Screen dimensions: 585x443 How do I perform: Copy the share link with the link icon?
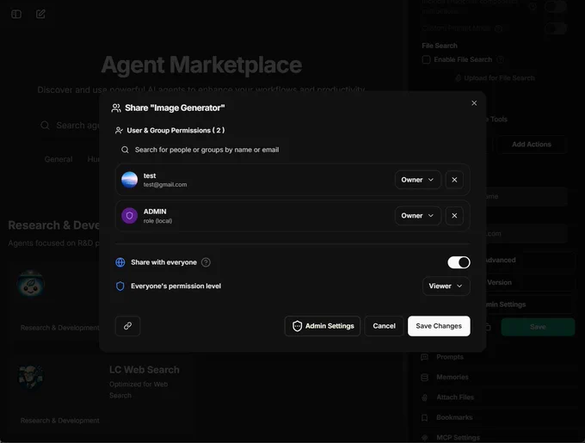(127, 326)
